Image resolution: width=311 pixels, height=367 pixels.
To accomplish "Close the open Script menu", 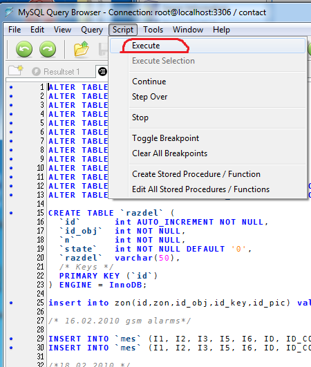I will click(x=123, y=30).
